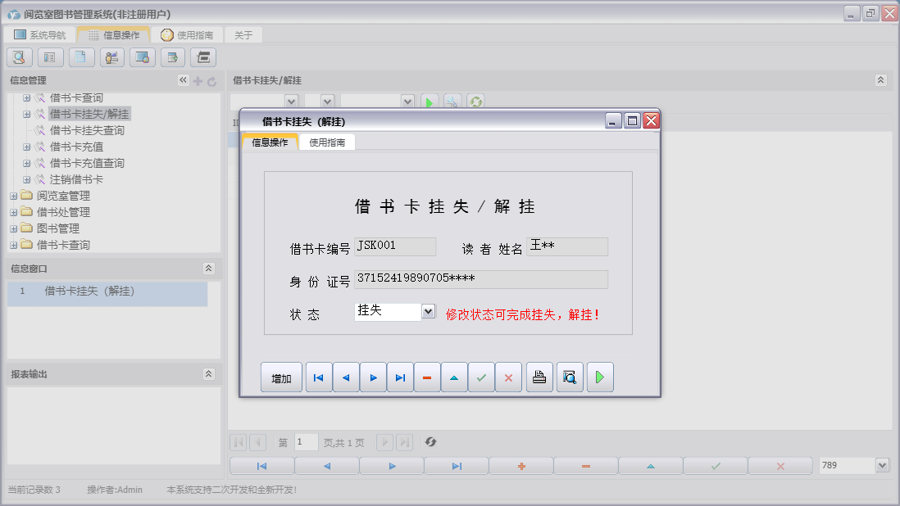
Task: Select the search query toolbar icon
Action: pyautogui.click(x=18, y=57)
